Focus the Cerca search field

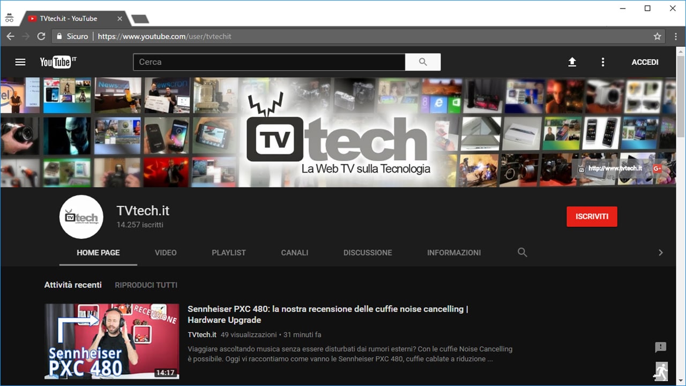(269, 62)
